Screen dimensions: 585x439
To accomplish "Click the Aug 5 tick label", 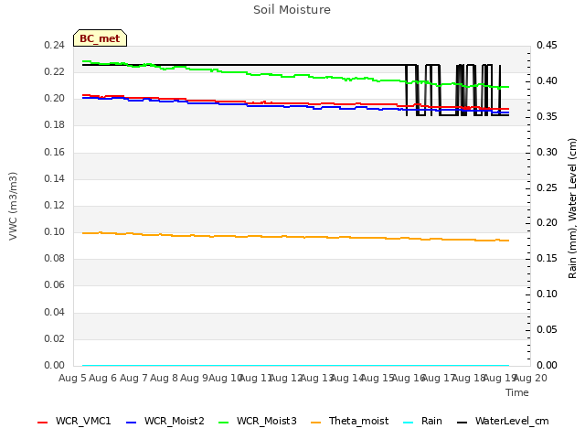I will tap(72, 378).
